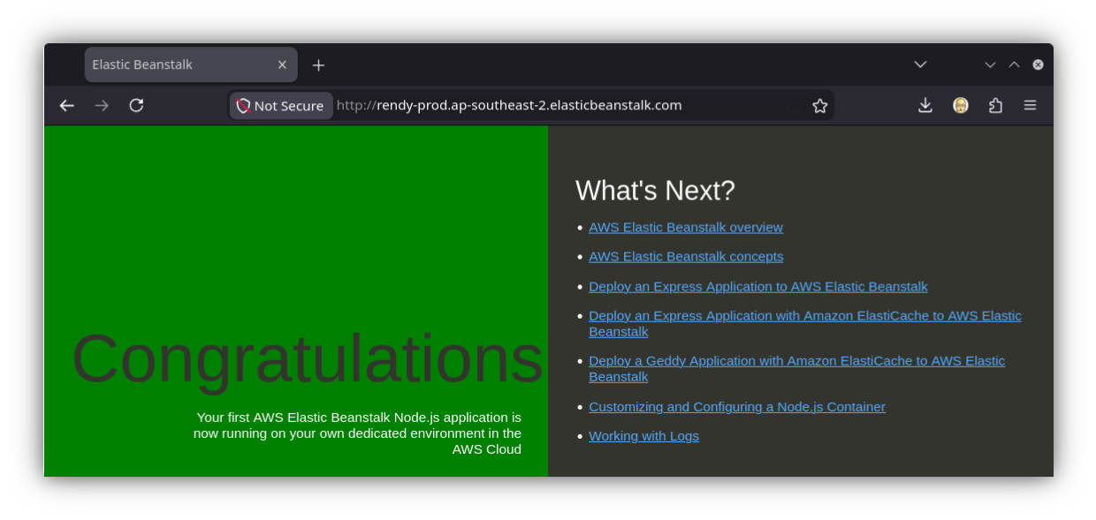
Task: Click the forward navigation arrow
Action: point(102,106)
